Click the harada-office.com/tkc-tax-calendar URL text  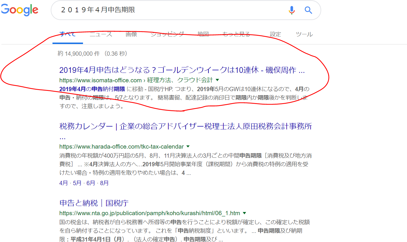(122, 147)
